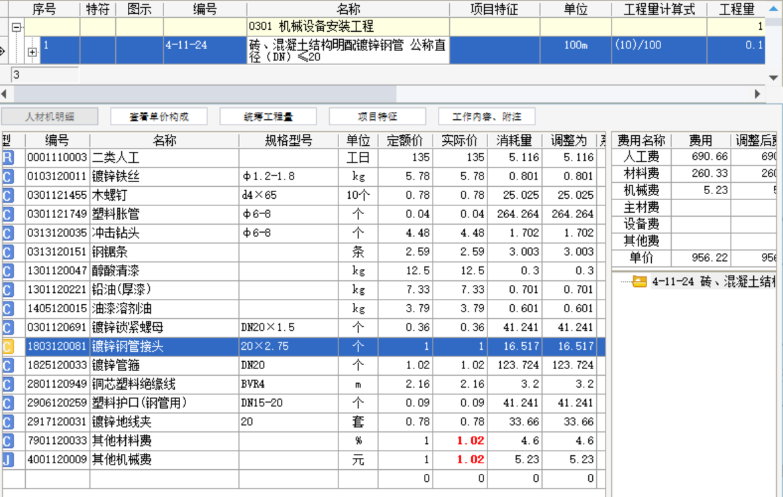This screenshot has height=497, width=783.
Task: Click the C icon of 木螺钉 row
Action: click(x=8, y=195)
